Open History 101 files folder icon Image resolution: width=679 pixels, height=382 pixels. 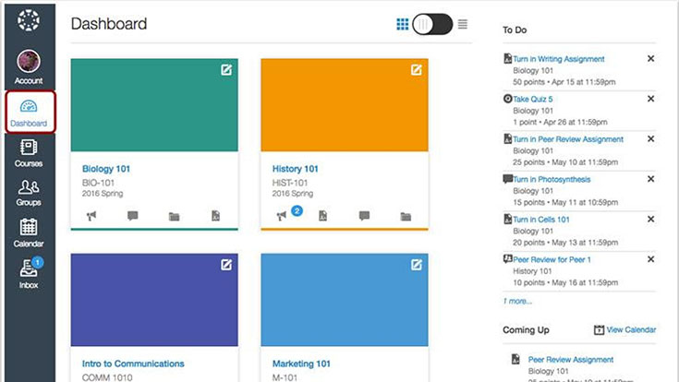pos(406,216)
